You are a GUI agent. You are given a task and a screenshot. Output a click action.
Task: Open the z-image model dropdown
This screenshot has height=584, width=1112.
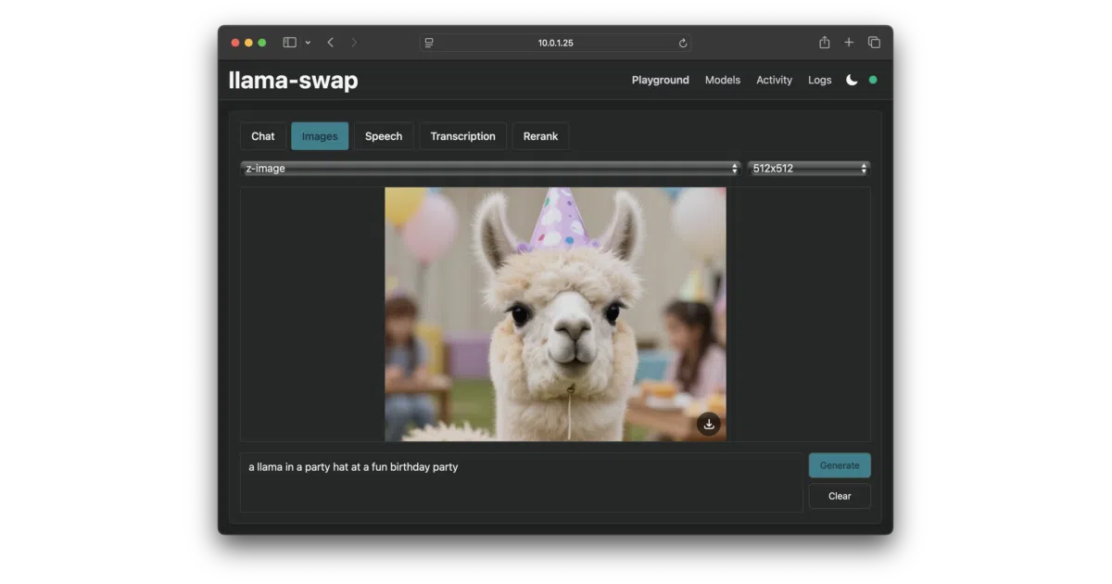(x=490, y=169)
